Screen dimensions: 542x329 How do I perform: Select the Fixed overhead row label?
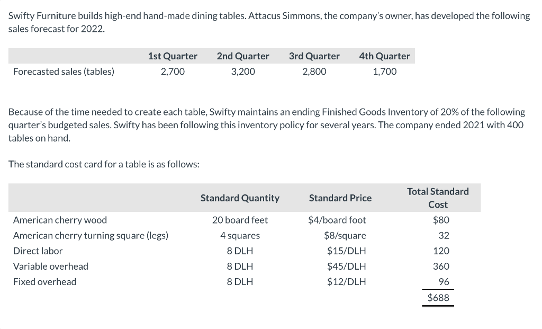(x=44, y=281)
